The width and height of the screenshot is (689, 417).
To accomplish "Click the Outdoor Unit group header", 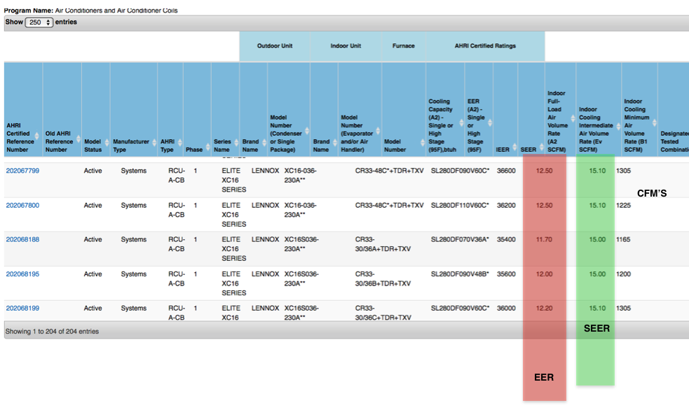I will (275, 46).
